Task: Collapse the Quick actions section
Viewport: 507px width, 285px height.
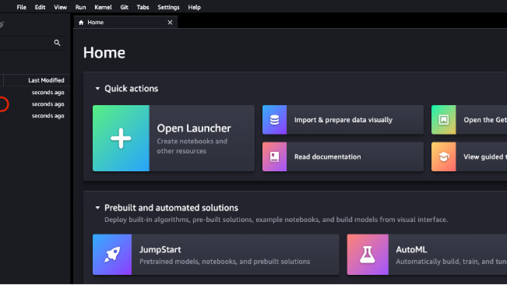Action: (97, 89)
